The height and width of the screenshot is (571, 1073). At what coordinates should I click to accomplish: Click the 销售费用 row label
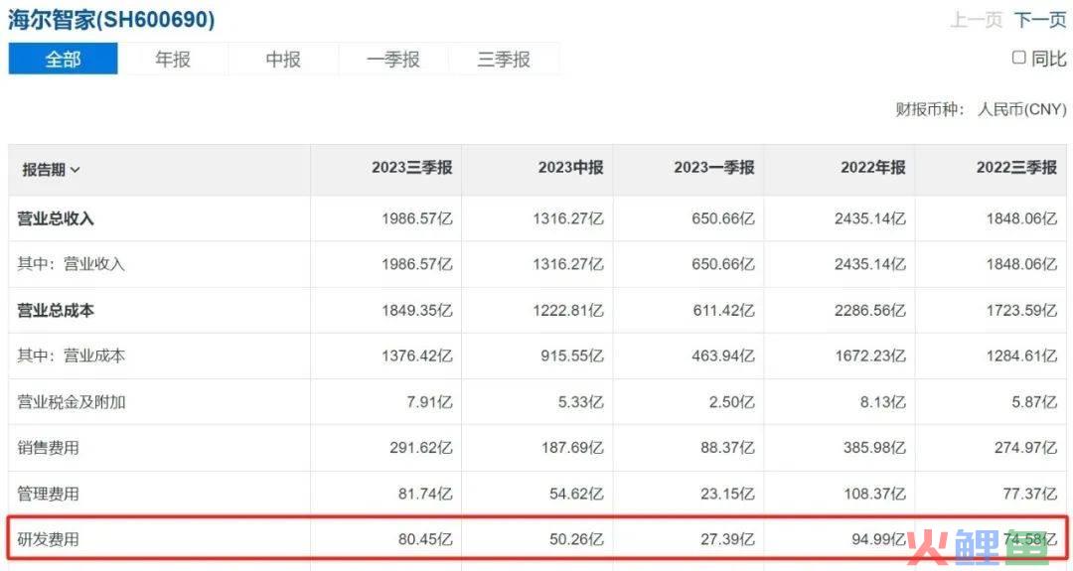click(48, 448)
